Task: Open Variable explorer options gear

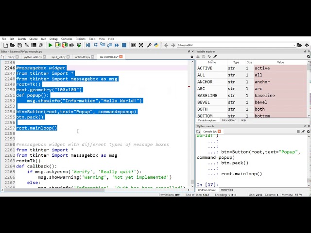Action: point(309,57)
